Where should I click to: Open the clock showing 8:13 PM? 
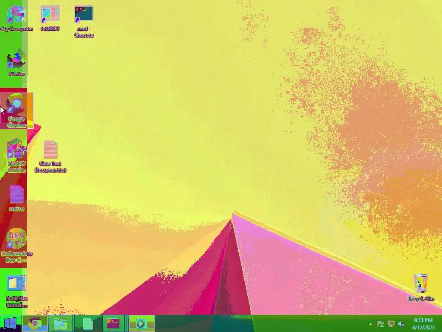tap(423, 324)
